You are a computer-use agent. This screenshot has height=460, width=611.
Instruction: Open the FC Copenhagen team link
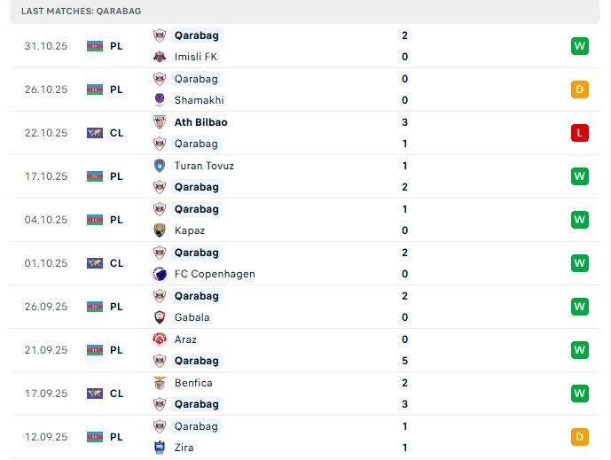[x=215, y=274]
